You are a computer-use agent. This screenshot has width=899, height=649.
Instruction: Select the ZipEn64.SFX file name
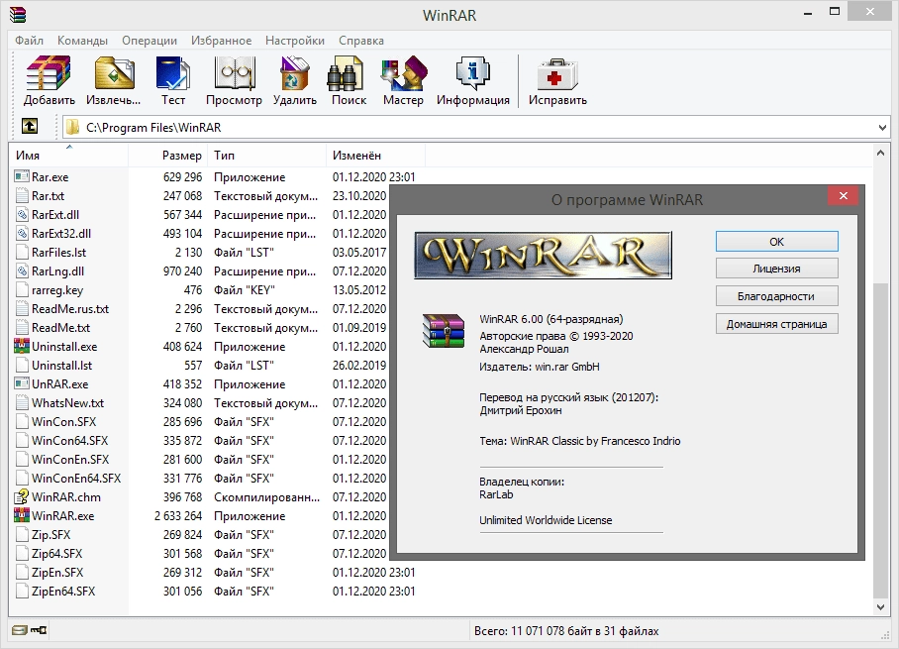pos(63,592)
